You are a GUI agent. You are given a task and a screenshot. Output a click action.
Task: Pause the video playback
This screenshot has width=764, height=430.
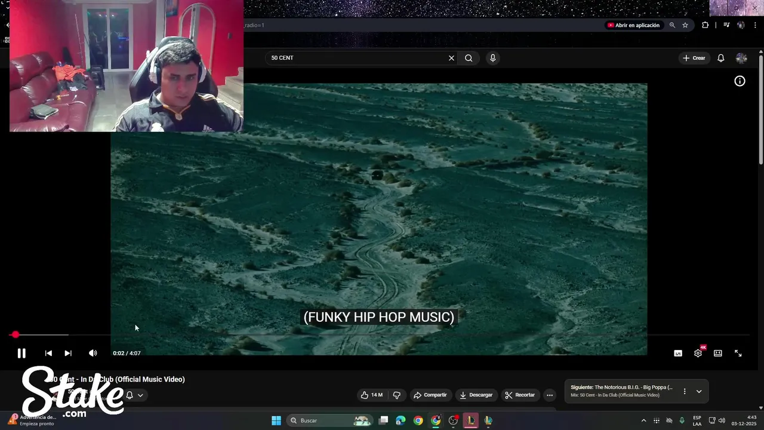pos(21,353)
